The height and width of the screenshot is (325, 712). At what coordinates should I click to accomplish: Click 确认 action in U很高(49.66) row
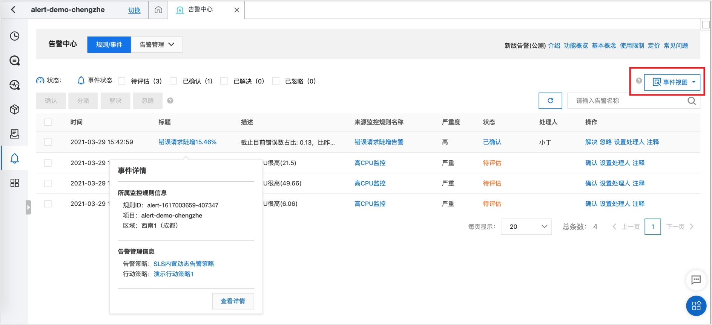[591, 183]
